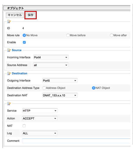The image size is (133, 149).
Task: Click the edit icon above the Service field
Action: coord(9,104)
